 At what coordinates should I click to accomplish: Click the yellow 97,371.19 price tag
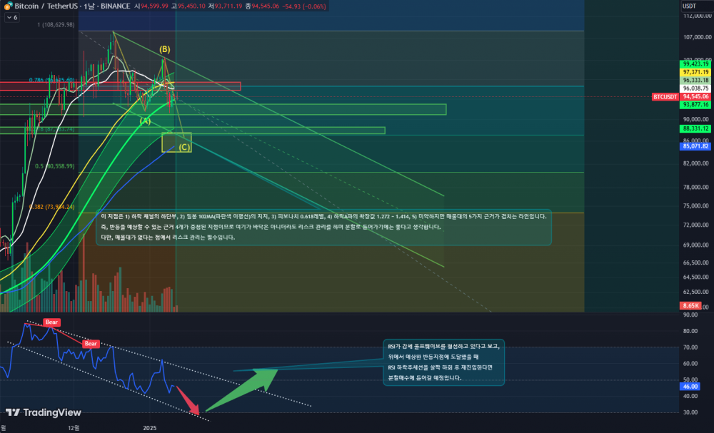(x=695, y=72)
